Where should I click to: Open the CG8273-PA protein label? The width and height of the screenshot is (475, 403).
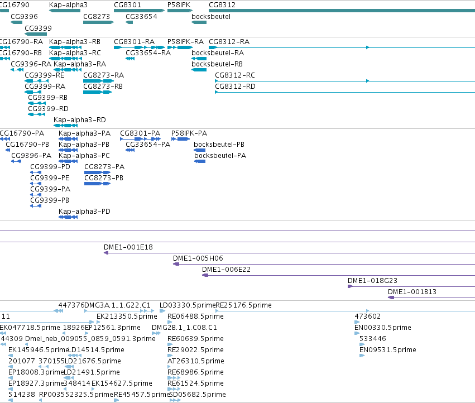click(x=104, y=167)
